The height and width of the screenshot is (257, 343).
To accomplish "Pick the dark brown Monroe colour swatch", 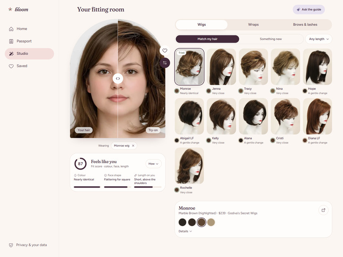I will (192, 222).
